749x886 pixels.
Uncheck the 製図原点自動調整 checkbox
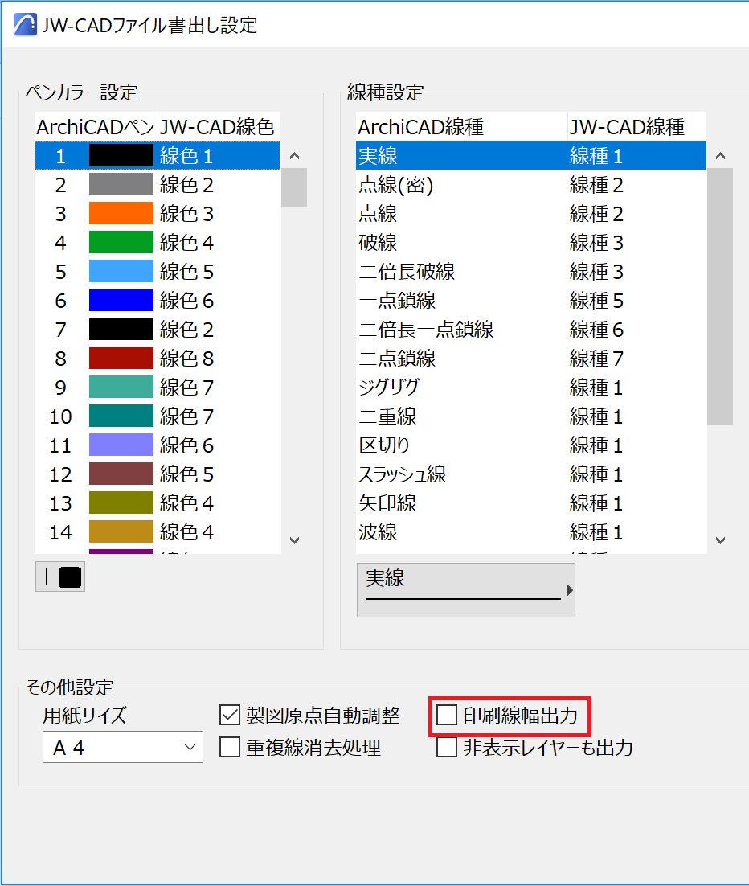pos(229,716)
